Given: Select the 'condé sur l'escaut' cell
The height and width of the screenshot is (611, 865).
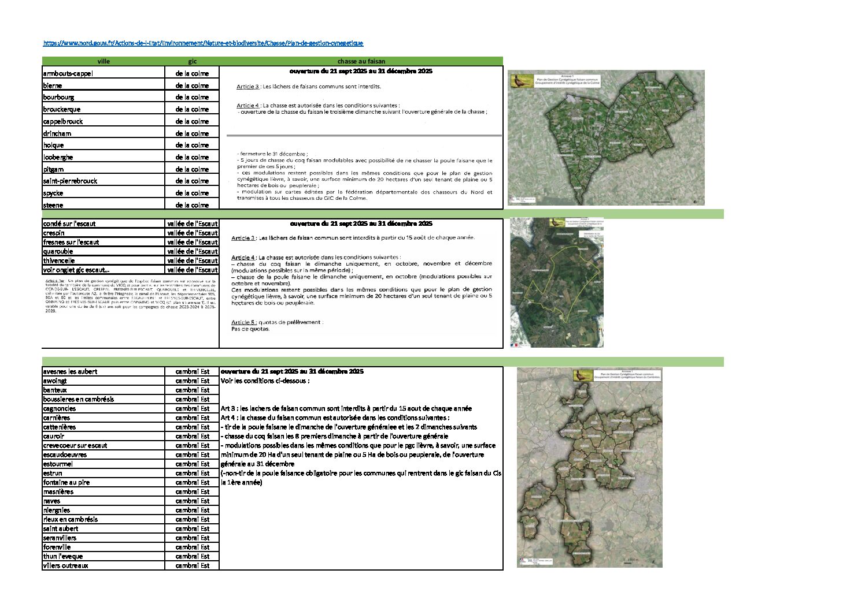Looking at the screenshot, I should [x=103, y=223].
